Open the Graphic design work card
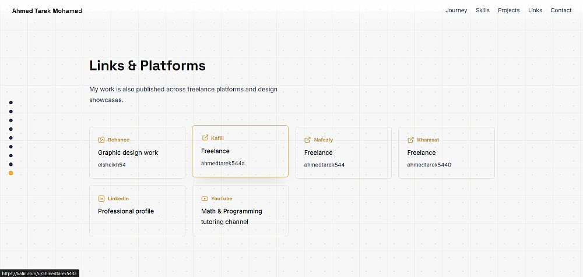This screenshot has width=583, height=277. point(137,152)
